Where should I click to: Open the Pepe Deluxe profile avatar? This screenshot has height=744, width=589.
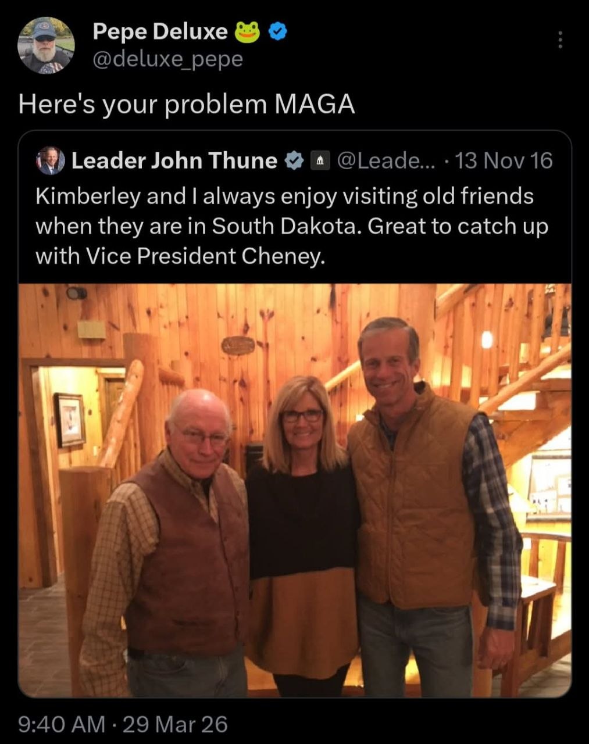pyautogui.click(x=46, y=45)
